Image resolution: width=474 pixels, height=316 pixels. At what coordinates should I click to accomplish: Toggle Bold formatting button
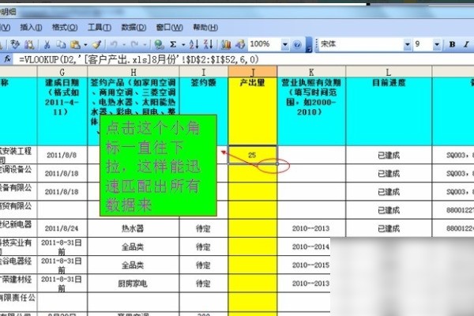pyautogui.click(x=452, y=44)
